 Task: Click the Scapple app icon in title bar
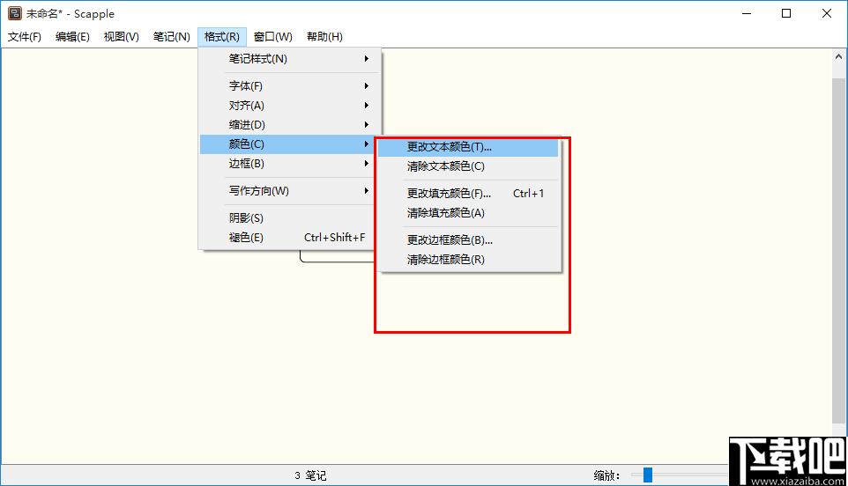[14, 13]
